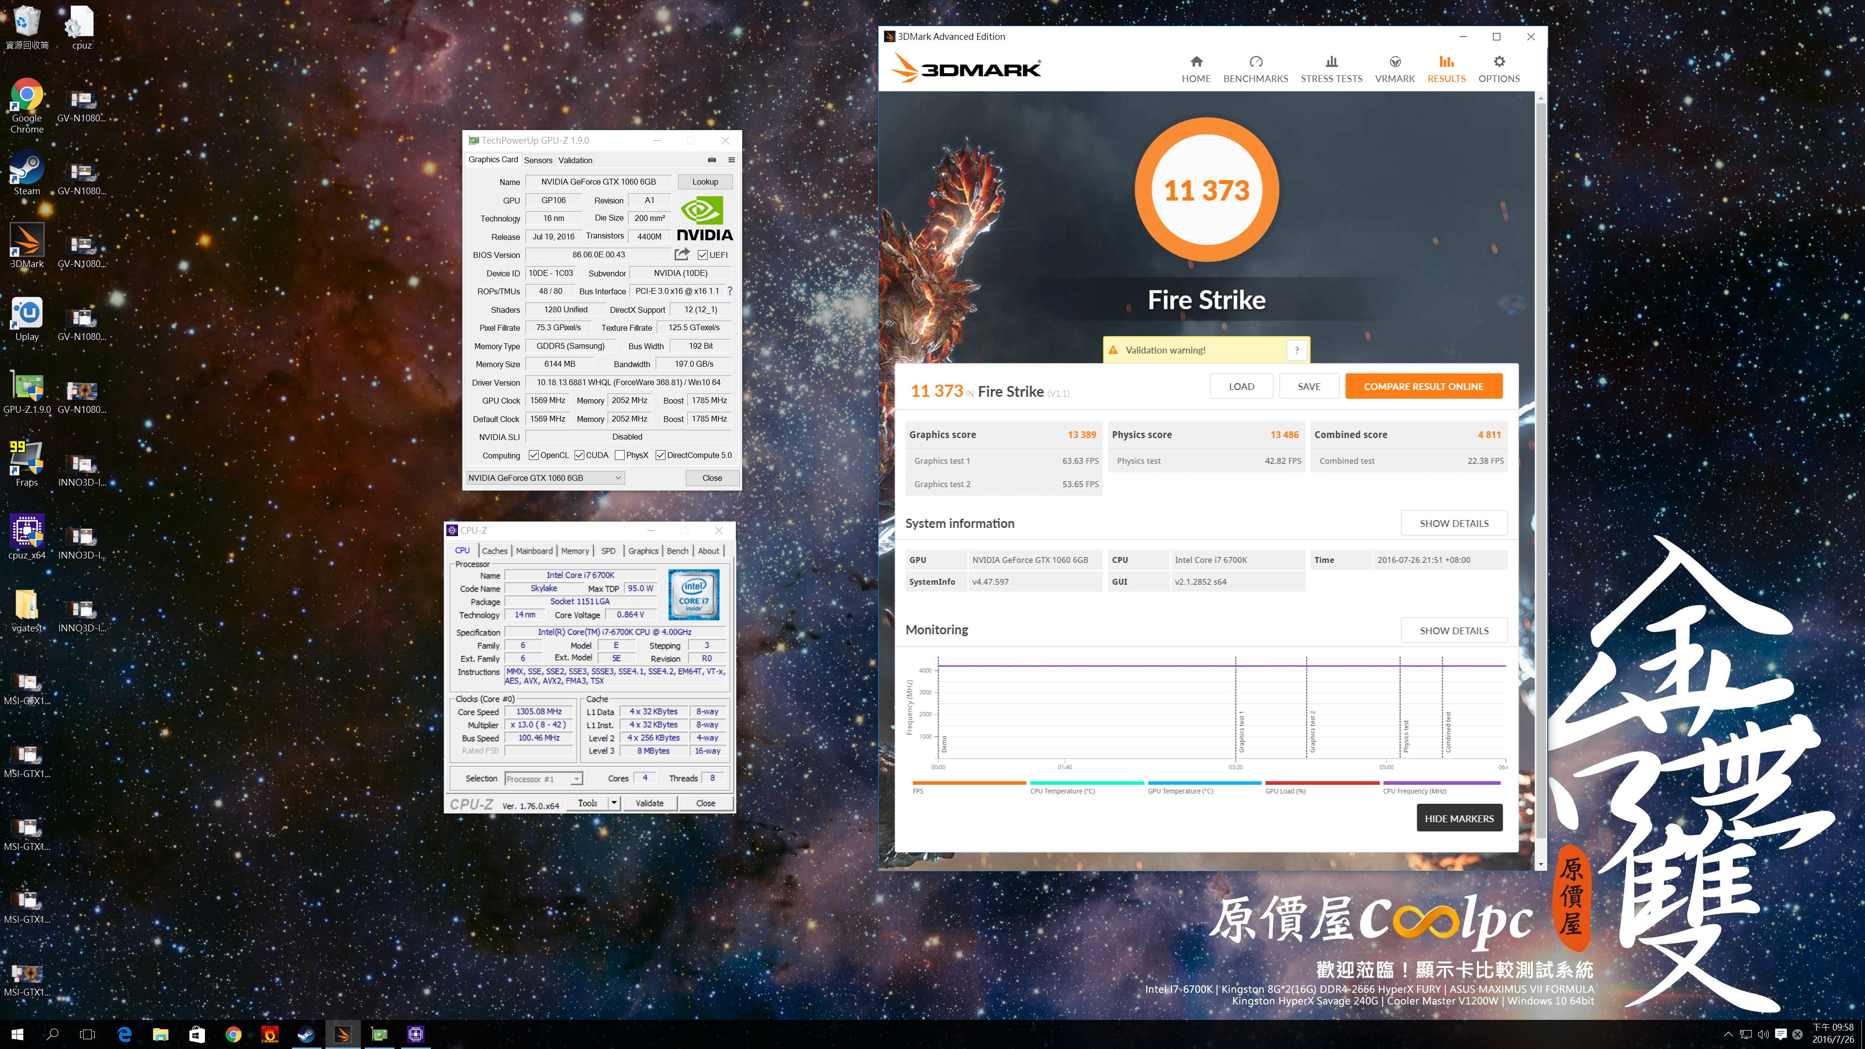Click the GPU-Z screenshot camera icon
This screenshot has height=1049, width=1865.
712,160
